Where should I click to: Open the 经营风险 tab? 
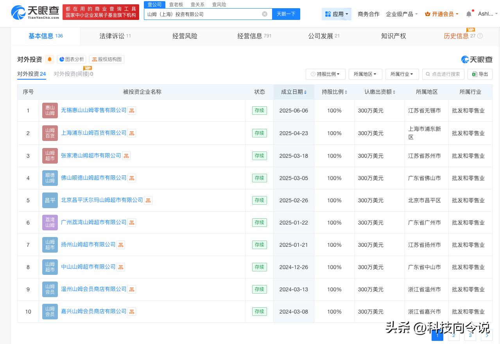point(185,36)
